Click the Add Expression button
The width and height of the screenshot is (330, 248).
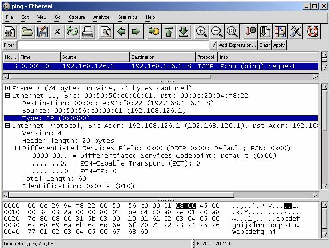(237, 45)
